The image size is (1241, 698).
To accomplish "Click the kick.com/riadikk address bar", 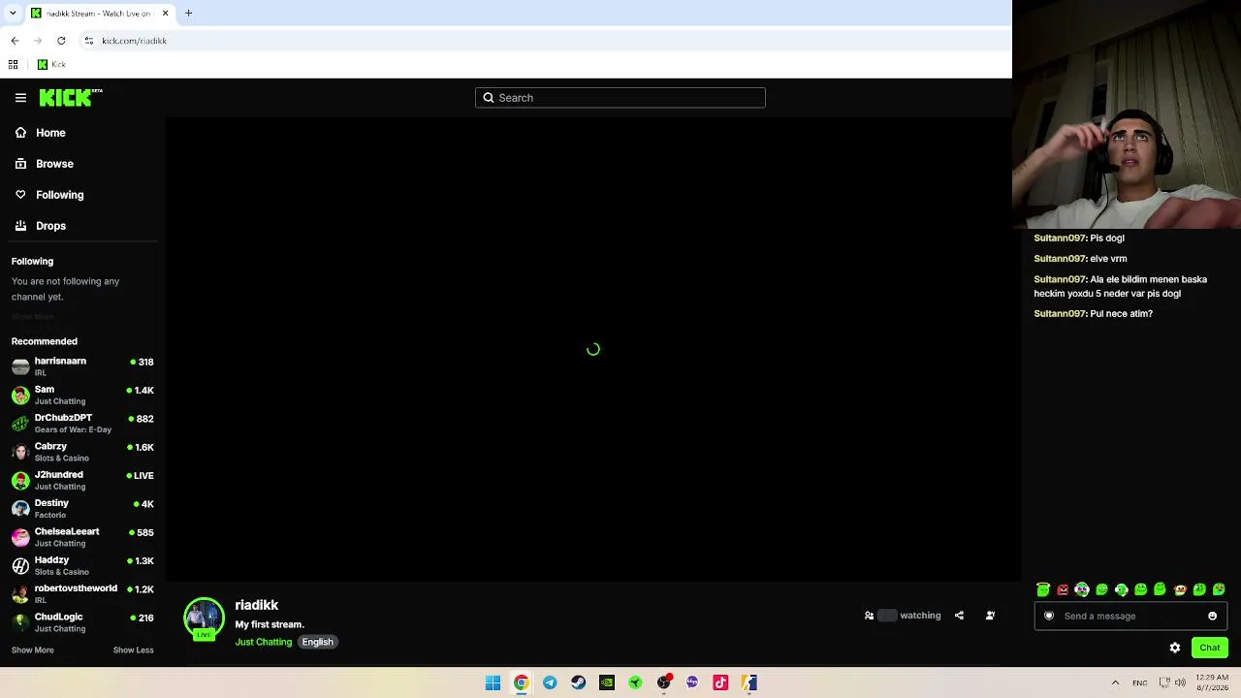I will [x=543, y=41].
